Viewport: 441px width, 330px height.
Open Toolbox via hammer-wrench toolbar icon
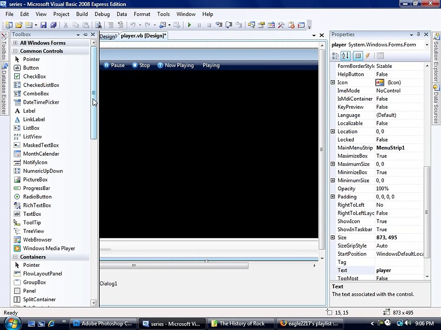(x=281, y=25)
